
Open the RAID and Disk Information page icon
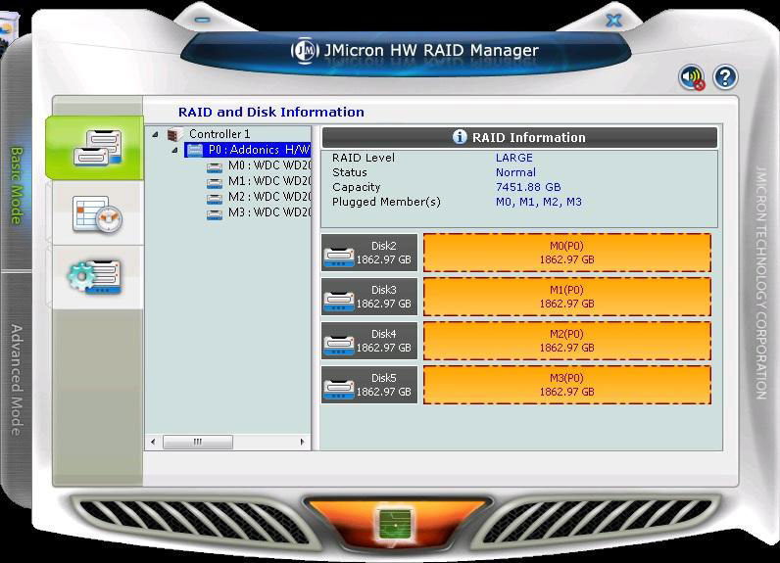[x=98, y=148]
